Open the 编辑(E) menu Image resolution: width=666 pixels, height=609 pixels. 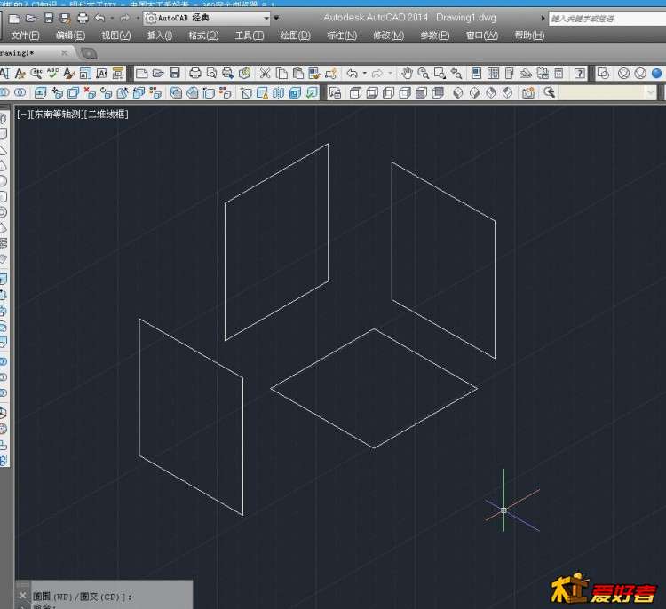click(70, 36)
